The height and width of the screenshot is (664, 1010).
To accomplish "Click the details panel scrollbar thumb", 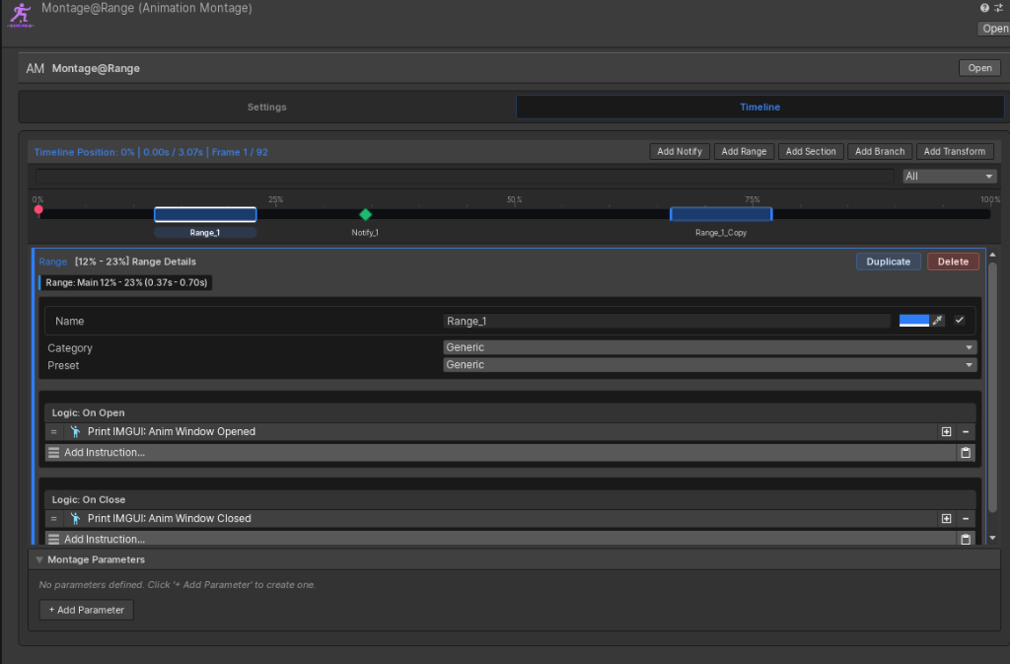I will (992, 388).
